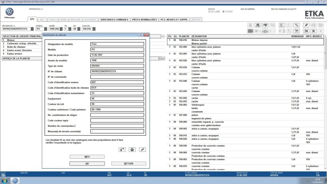The image size is (327, 184).
Task: Switch to the EPC tab
Action: (x=32, y=19)
